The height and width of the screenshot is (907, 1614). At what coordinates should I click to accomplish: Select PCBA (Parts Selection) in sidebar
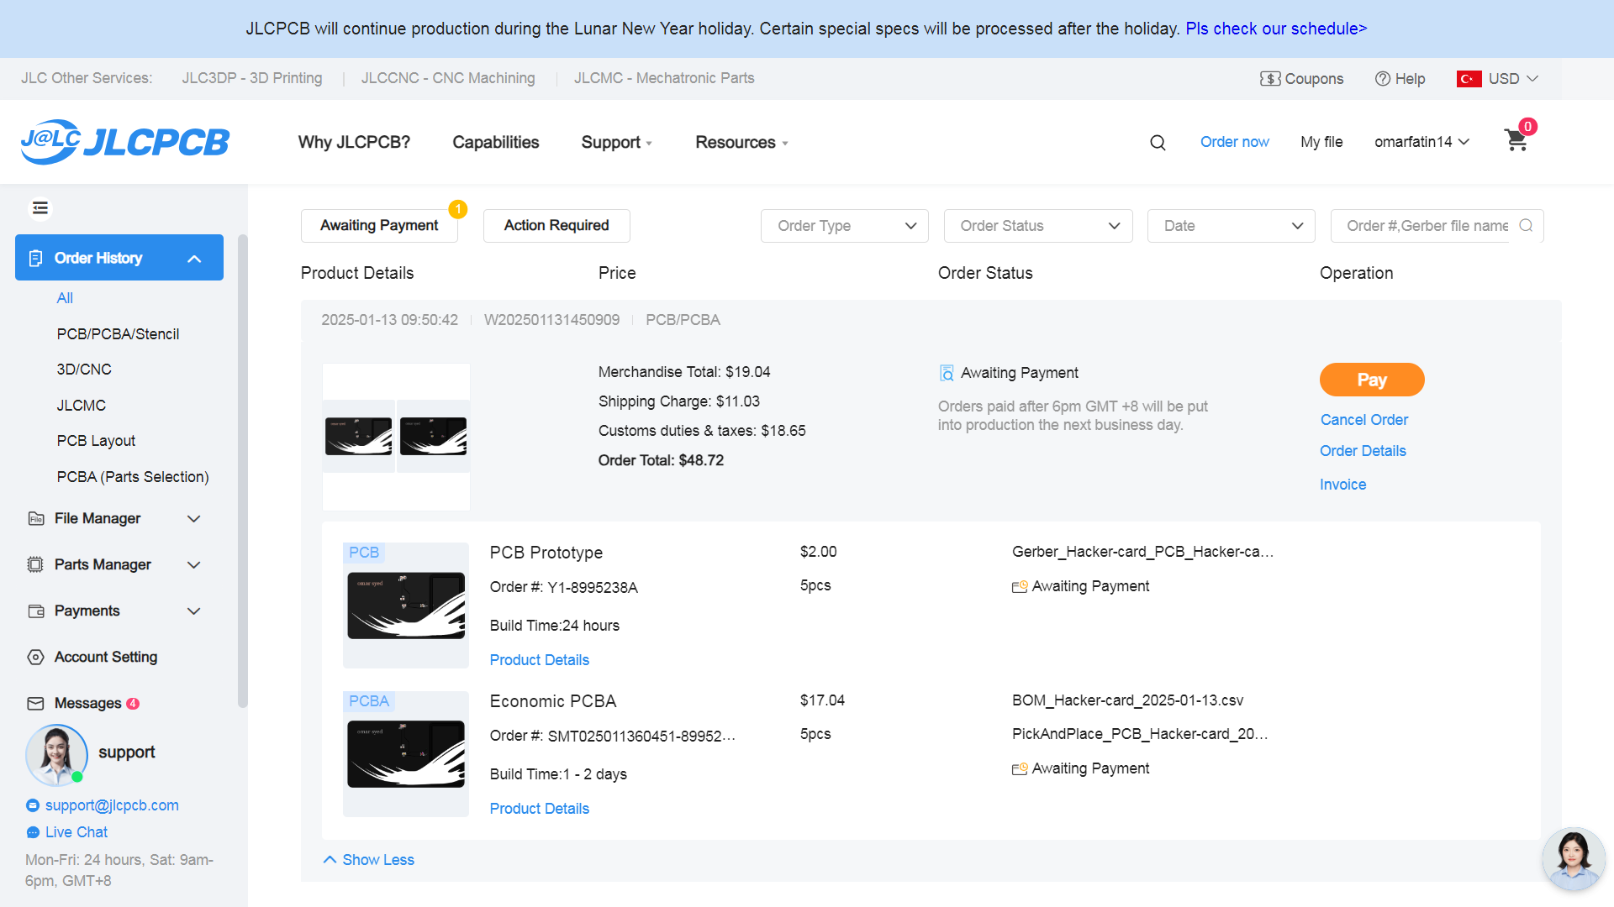click(133, 477)
